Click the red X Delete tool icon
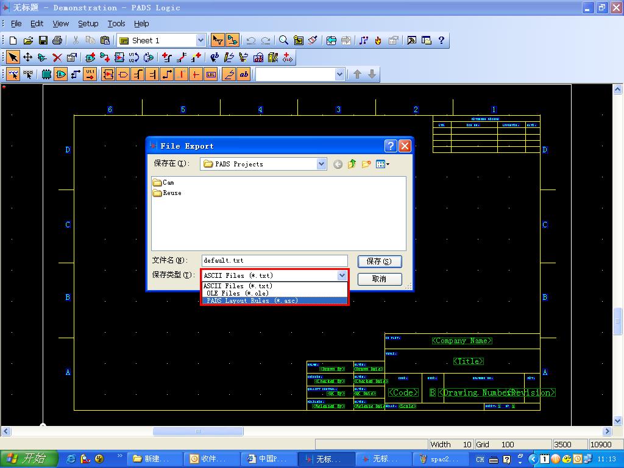The image size is (624, 468). click(x=57, y=57)
